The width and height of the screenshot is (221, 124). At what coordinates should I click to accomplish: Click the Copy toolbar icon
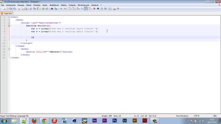[35, 9]
